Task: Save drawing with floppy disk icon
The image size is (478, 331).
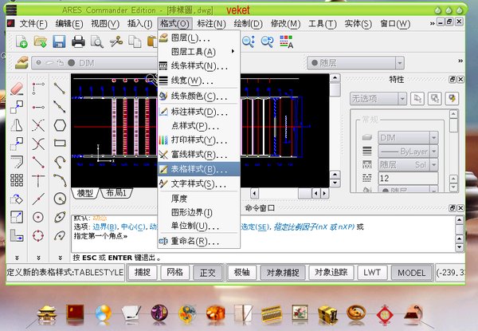Action: [x=59, y=41]
